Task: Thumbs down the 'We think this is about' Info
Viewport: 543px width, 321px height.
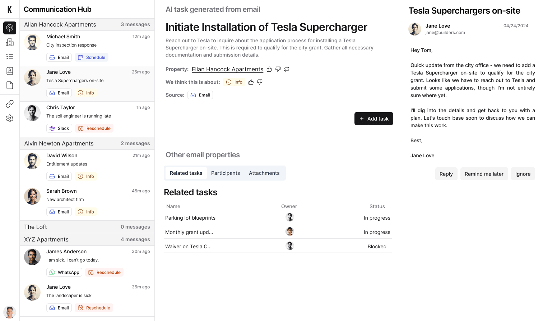Action: (x=260, y=82)
